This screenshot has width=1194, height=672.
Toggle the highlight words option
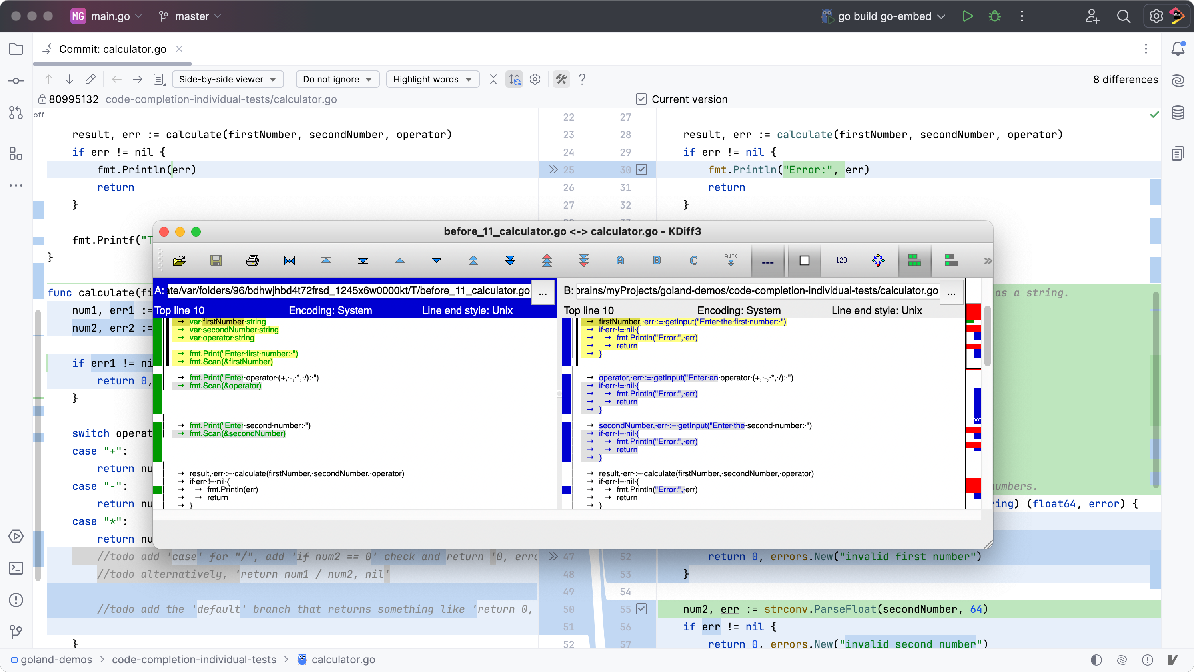click(x=432, y=79)
